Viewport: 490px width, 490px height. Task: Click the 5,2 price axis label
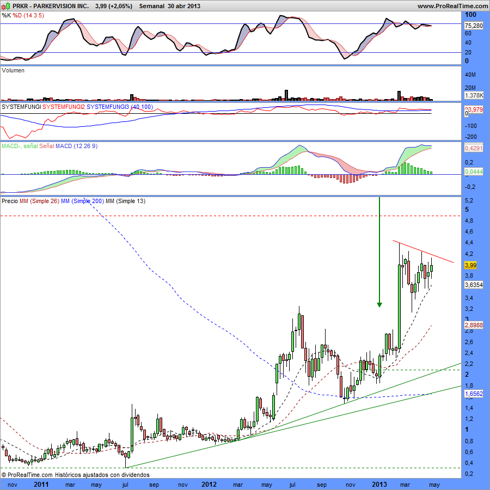(469, 200)
